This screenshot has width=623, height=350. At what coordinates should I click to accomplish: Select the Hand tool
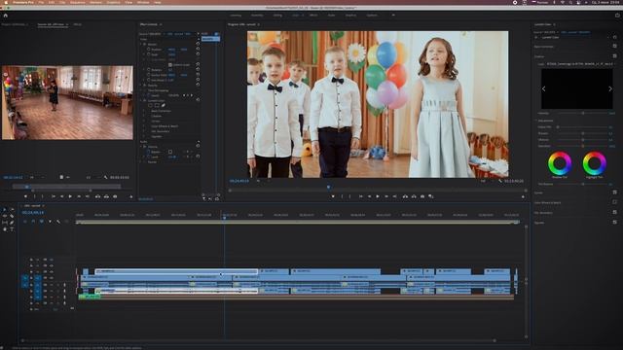coord(5,229)
